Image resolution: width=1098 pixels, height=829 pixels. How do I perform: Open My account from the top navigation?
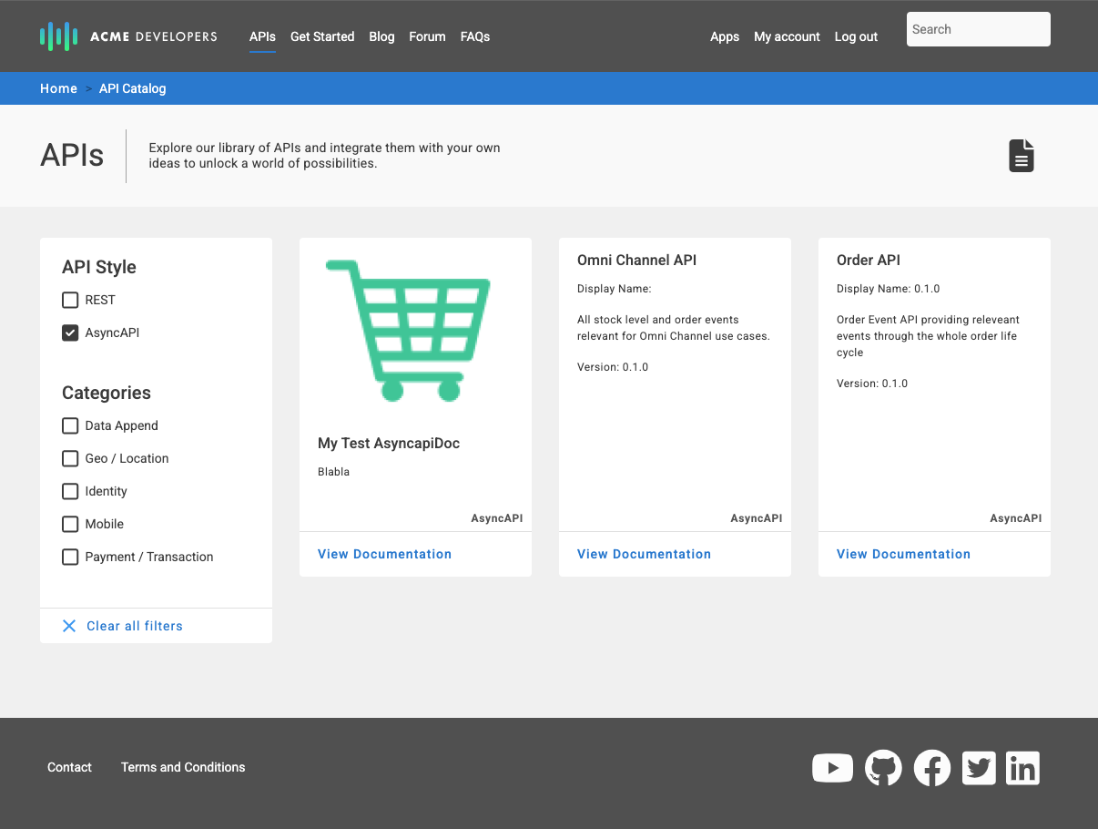tap(787, 36)
